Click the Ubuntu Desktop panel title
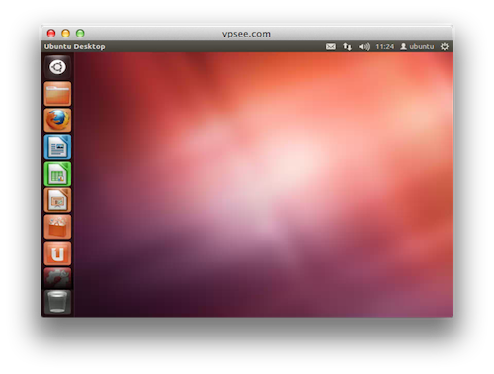 coord(75,46)
